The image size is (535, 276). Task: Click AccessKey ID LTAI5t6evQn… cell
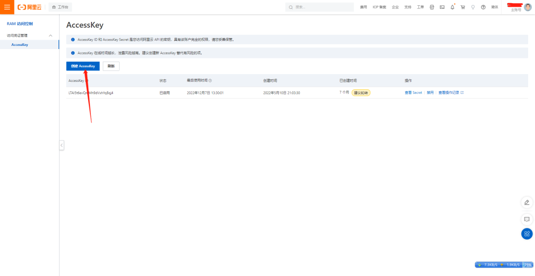[x=91, y=93]
